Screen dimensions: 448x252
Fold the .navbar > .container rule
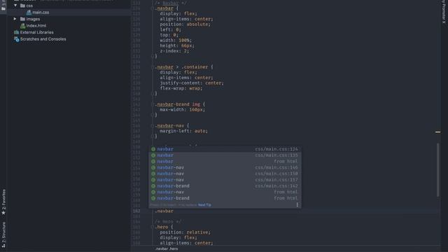pos(153,67)
